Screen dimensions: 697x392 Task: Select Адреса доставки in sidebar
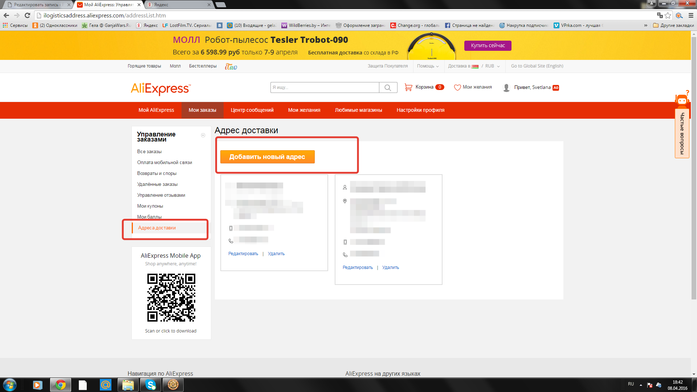pyautogui.click(x=157, y=228)
